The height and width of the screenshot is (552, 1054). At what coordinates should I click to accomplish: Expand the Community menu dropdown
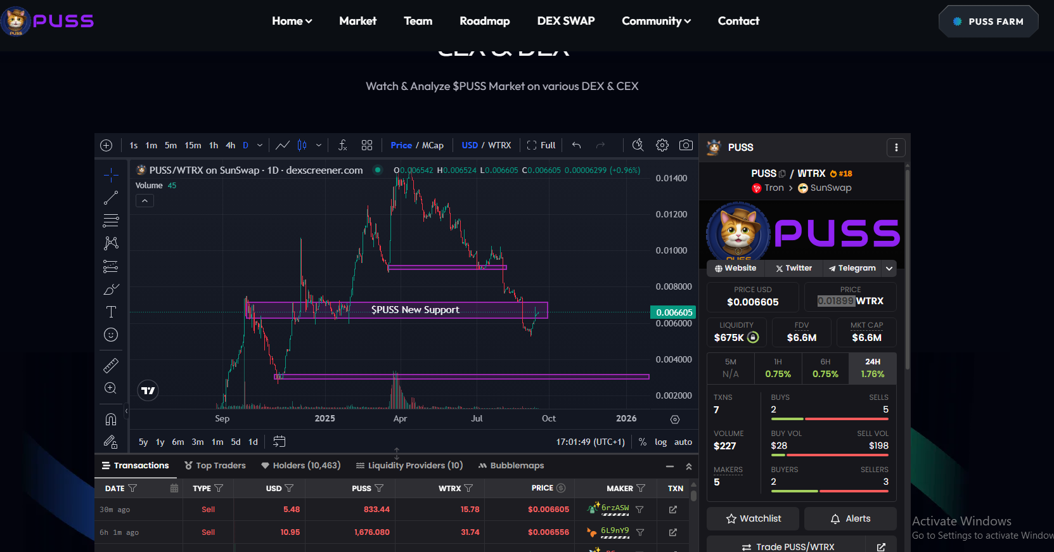[657, 21]
